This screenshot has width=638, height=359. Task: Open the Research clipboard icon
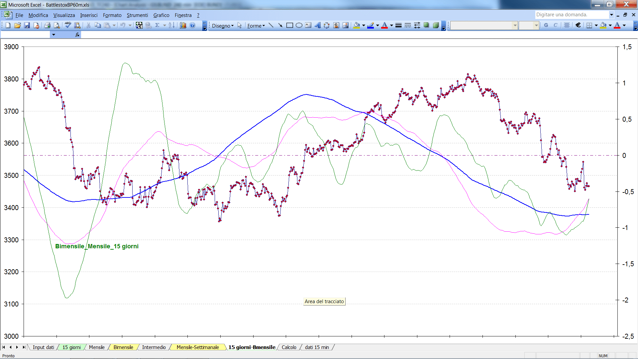[x=77, y=25]
